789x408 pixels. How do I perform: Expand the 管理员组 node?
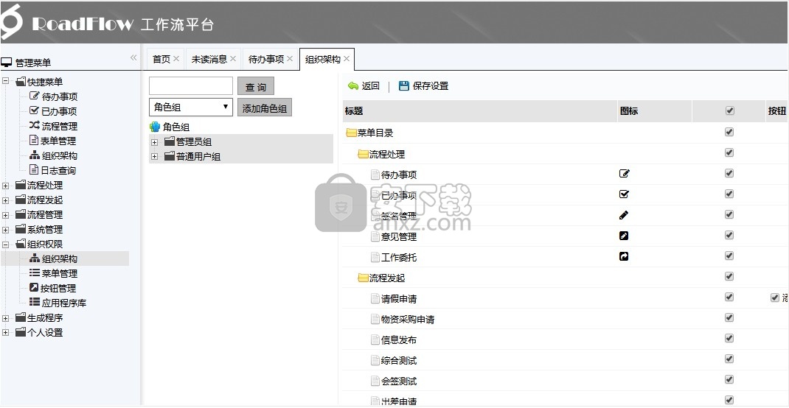154,142
